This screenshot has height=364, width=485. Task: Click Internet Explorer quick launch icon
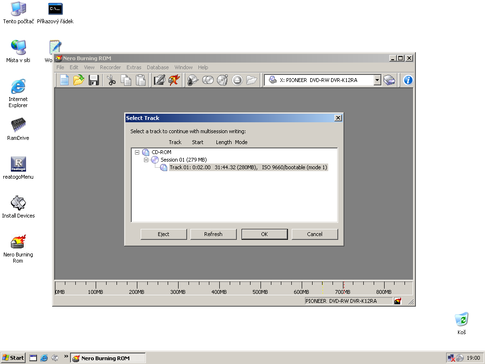coord(44,358)
